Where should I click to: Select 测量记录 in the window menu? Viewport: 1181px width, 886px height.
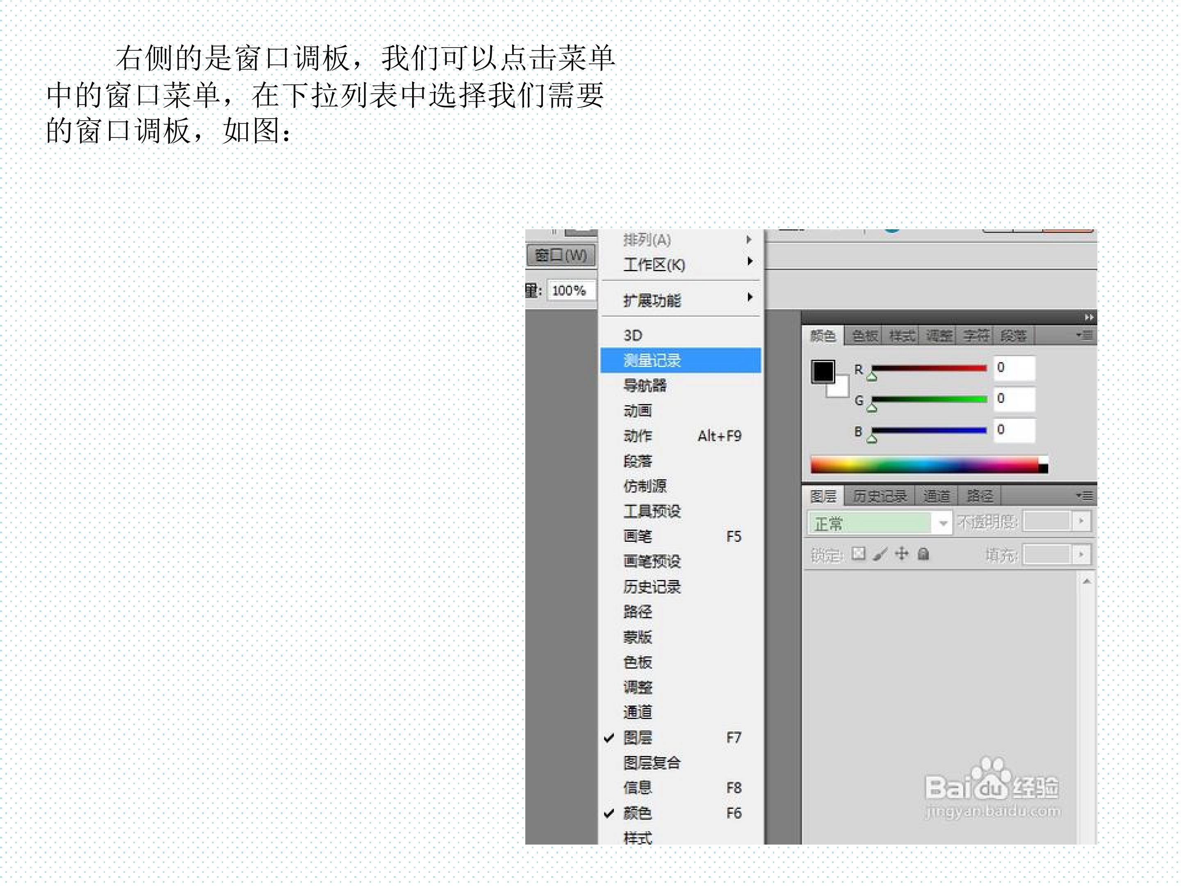652,360
